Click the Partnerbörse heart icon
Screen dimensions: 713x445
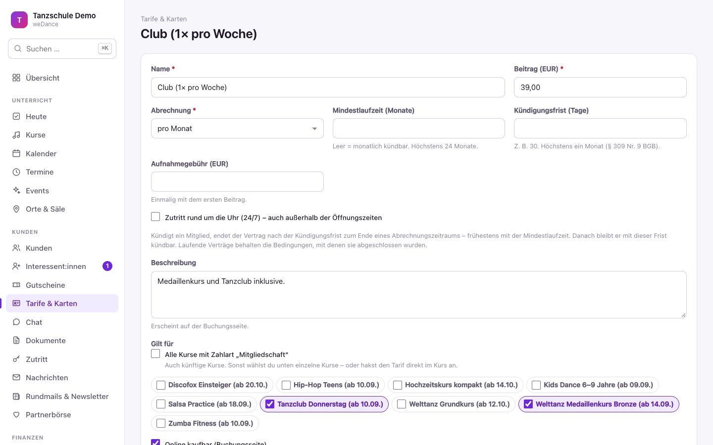(x=16, y=415)
